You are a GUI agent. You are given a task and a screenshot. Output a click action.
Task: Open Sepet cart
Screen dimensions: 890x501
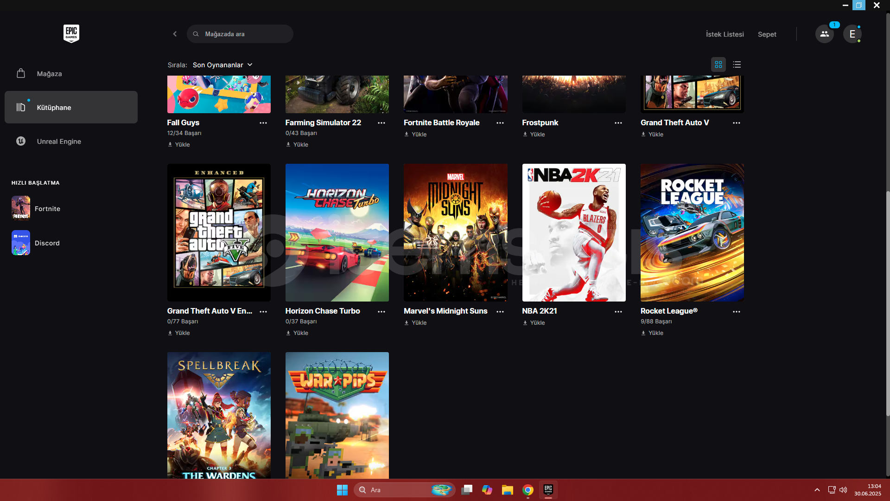767,34
